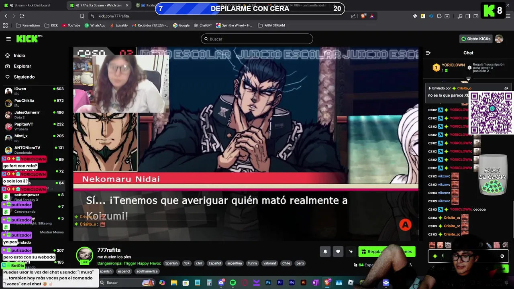Open Explorar in the sidebar
The height and width of the screenshot is (289, 514).
pyautogui.click(x=22, y=66)
